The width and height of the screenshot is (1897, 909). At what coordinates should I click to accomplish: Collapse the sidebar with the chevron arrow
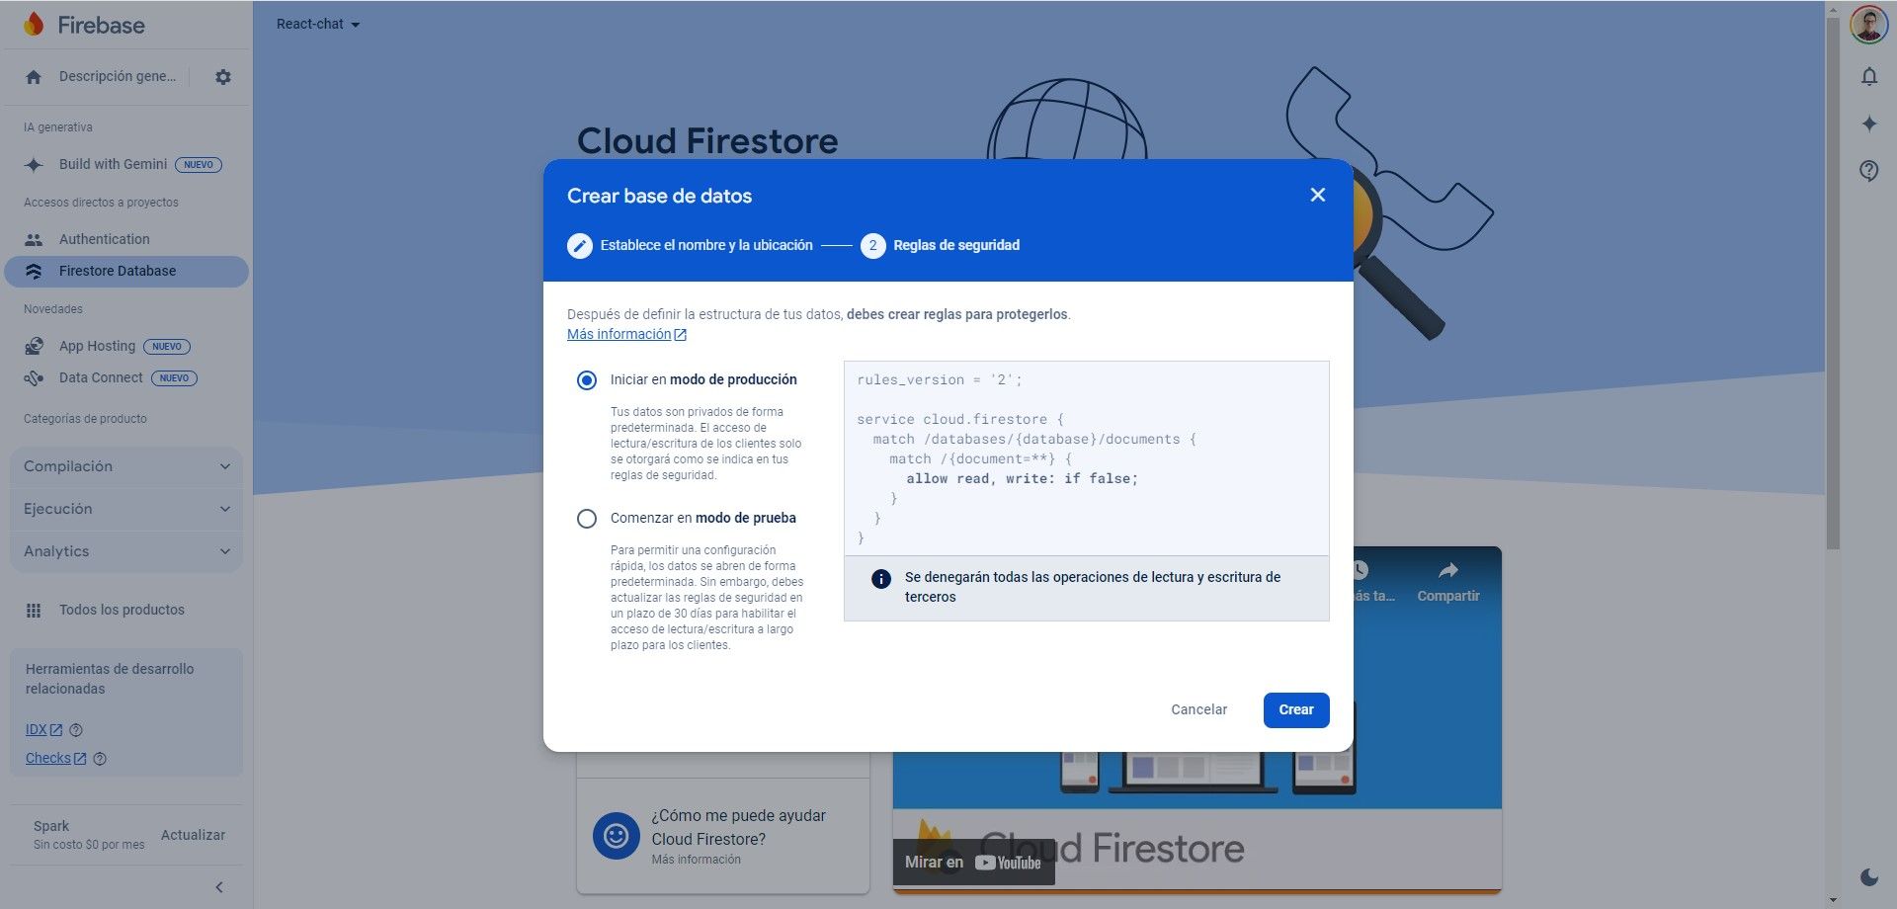tap(219, 887)
